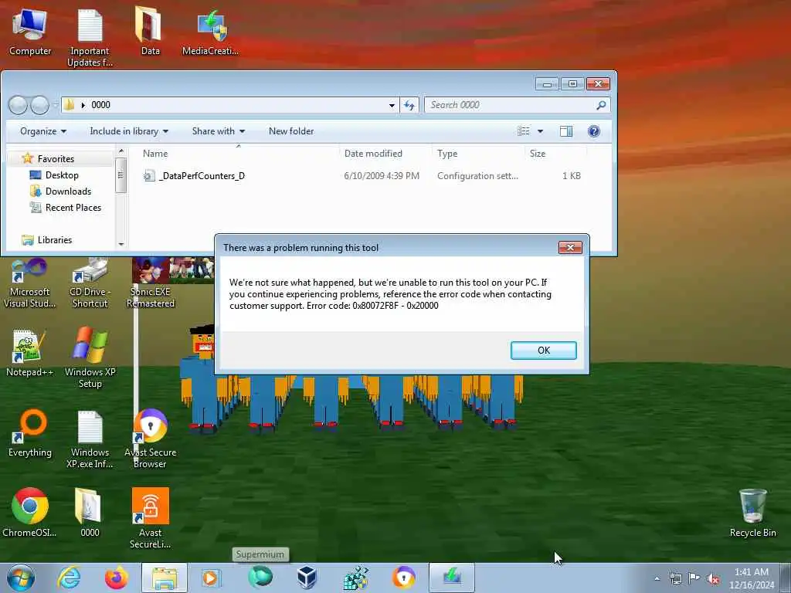The image size is (791, 593).
Task: Click the Search 0000 field
Action: point(517,105)
